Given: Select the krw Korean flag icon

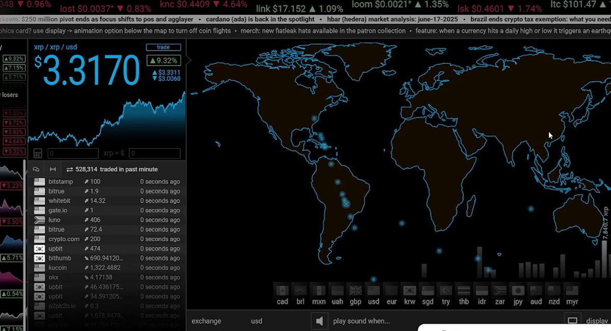Looking at the screenshot, I should (x=409, y=291).
